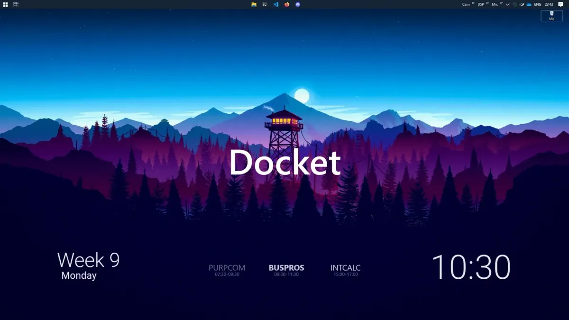Click the Week 9 label
Viewport: 569px width, 320px height.
pyautogui.click(x=89, y=260)
